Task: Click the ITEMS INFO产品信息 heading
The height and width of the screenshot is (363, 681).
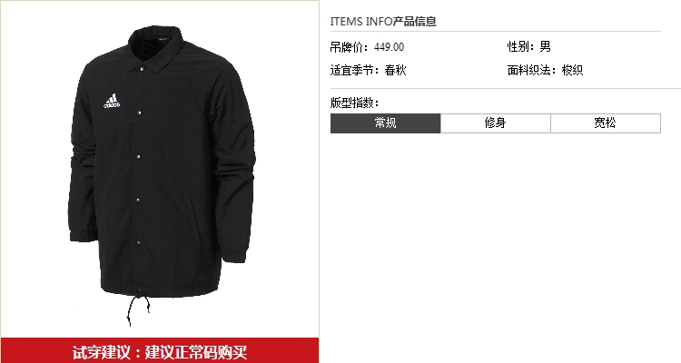Action: 383,21
